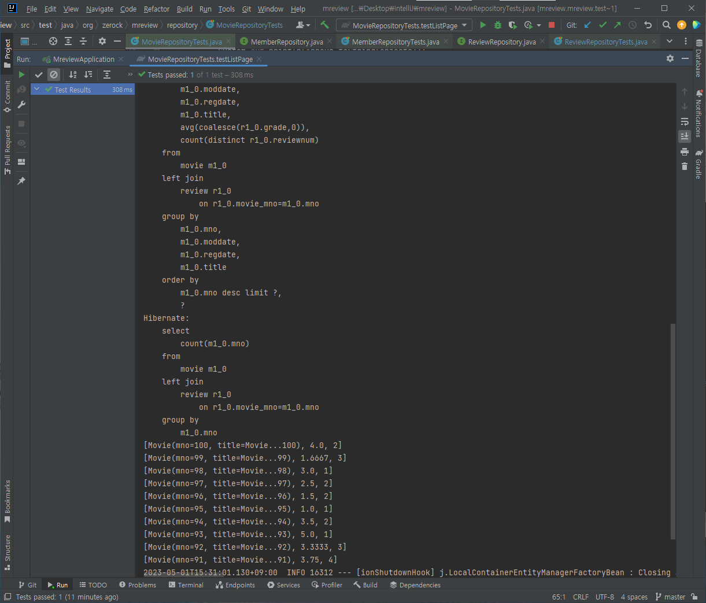Click Collapse All in Project toolbar
706x603 pixels.
(83, 41)
